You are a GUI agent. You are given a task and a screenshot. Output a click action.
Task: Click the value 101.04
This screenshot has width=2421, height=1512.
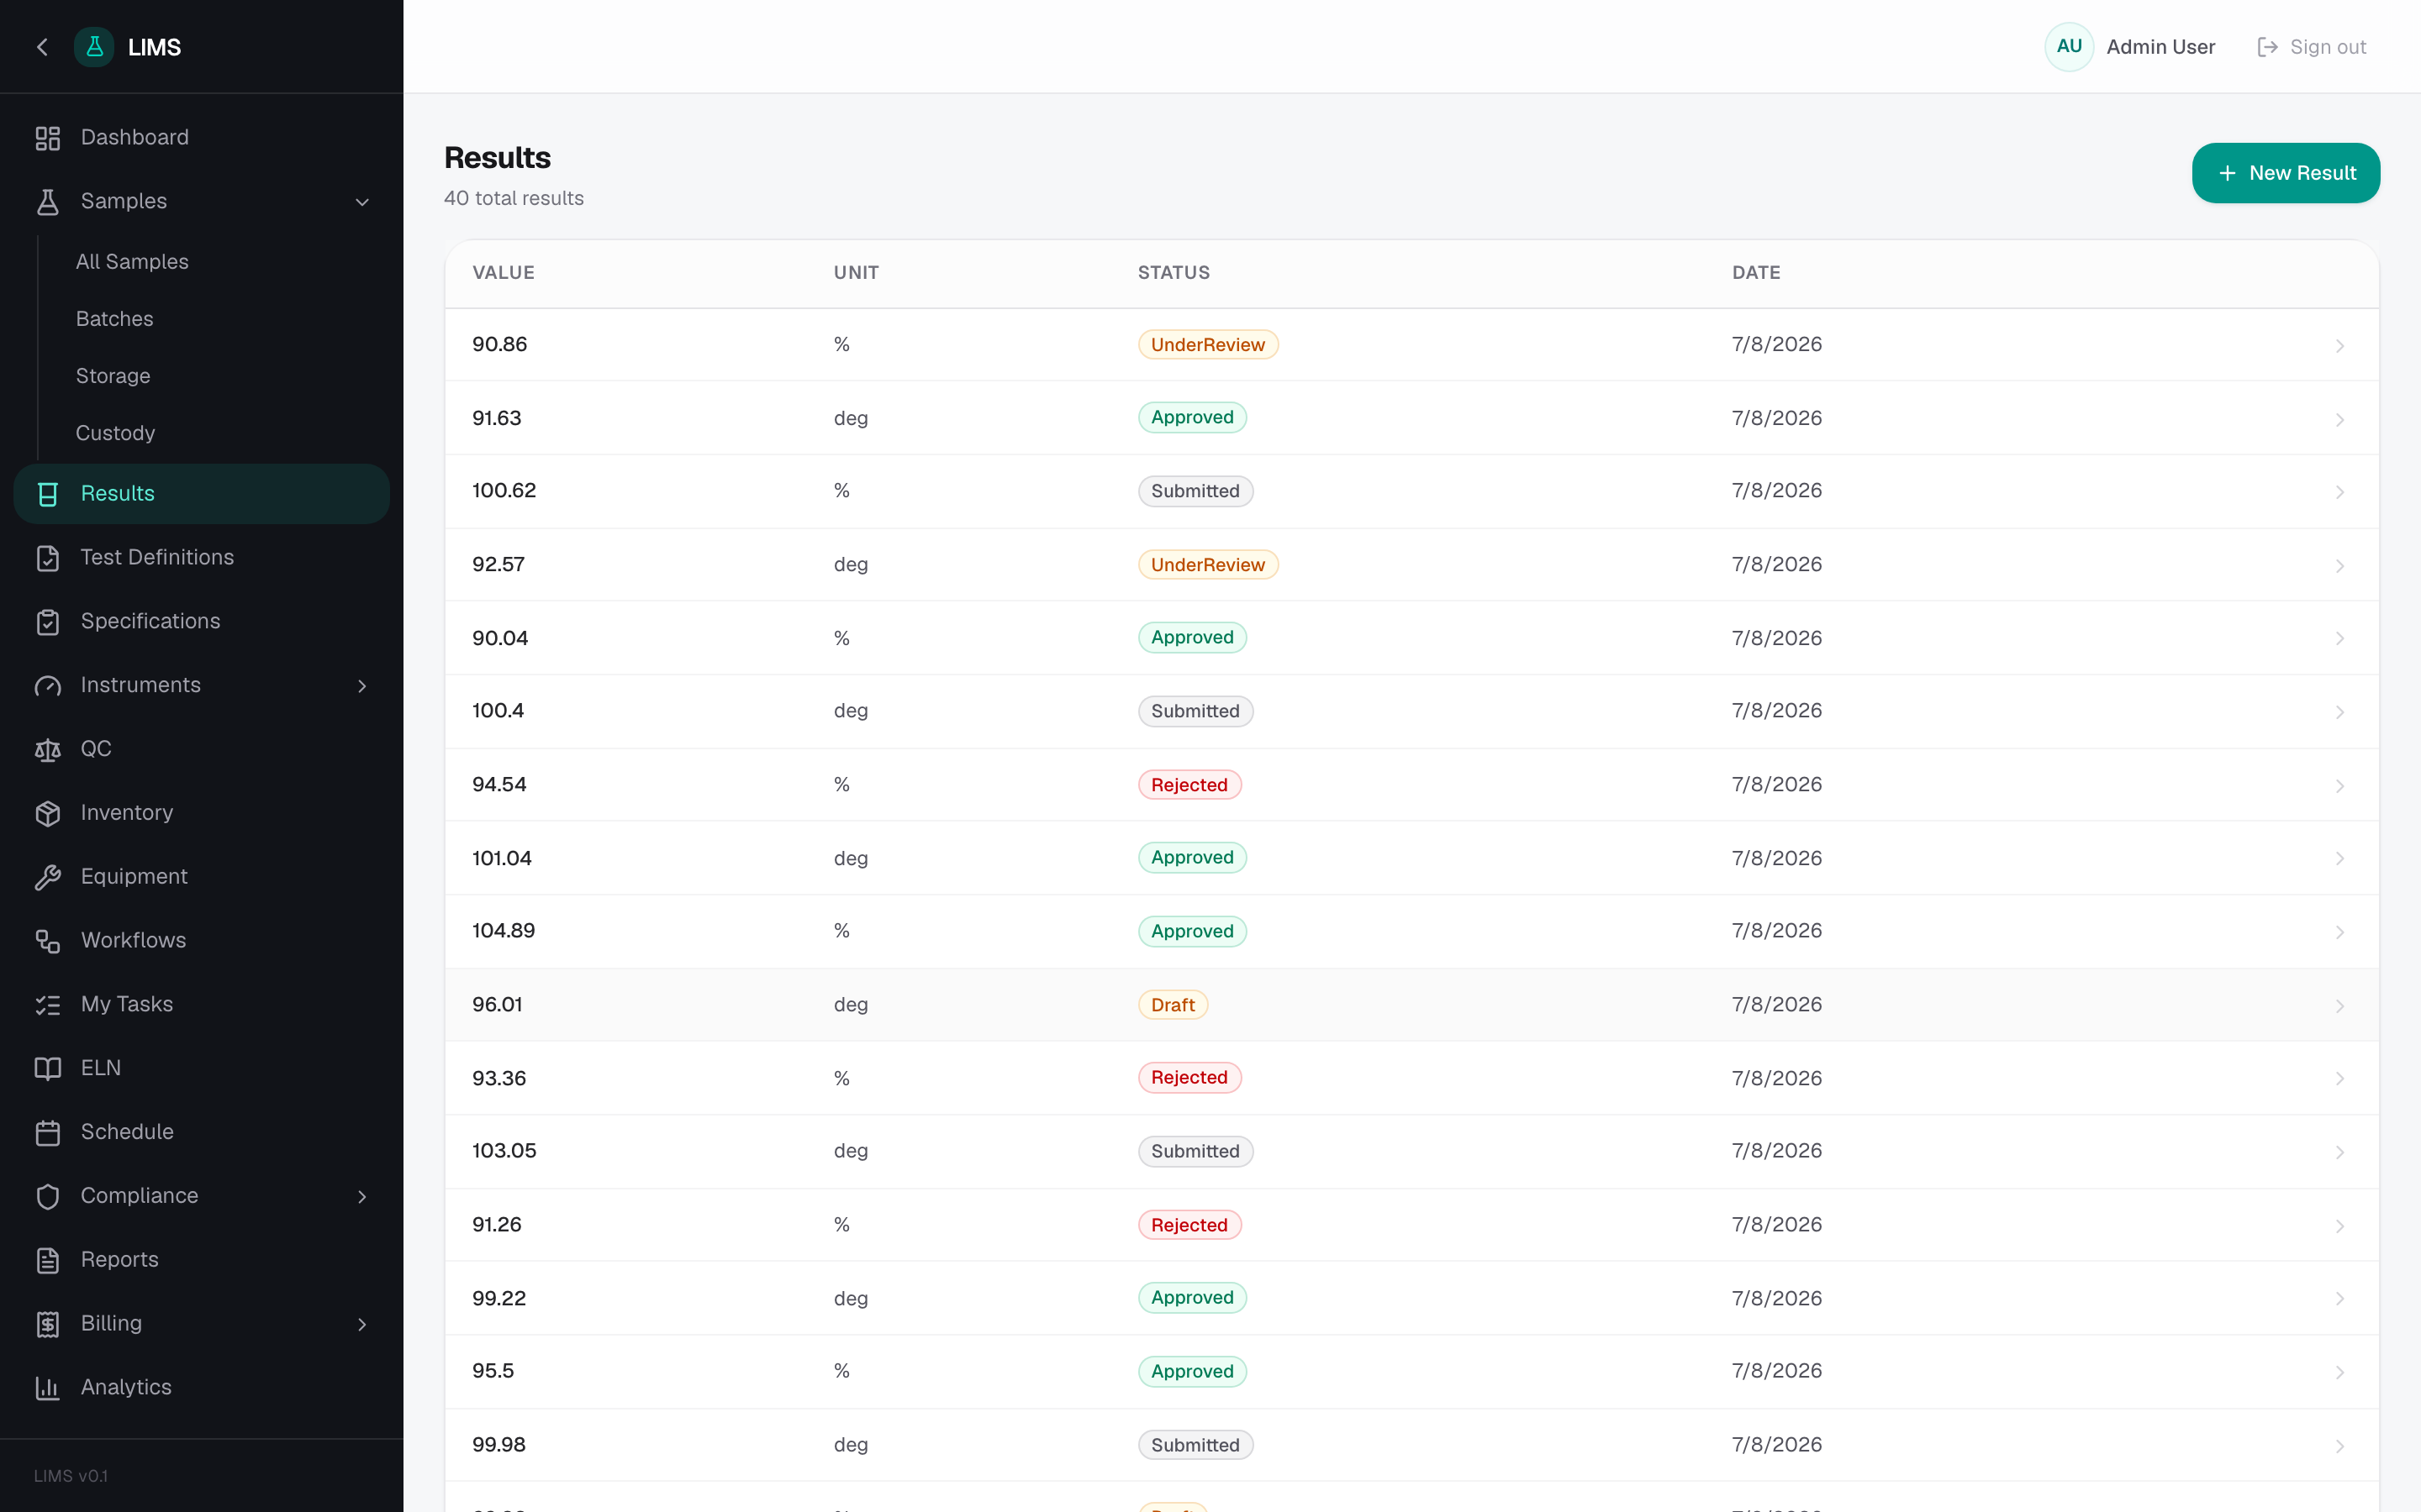tap(502, 858)
